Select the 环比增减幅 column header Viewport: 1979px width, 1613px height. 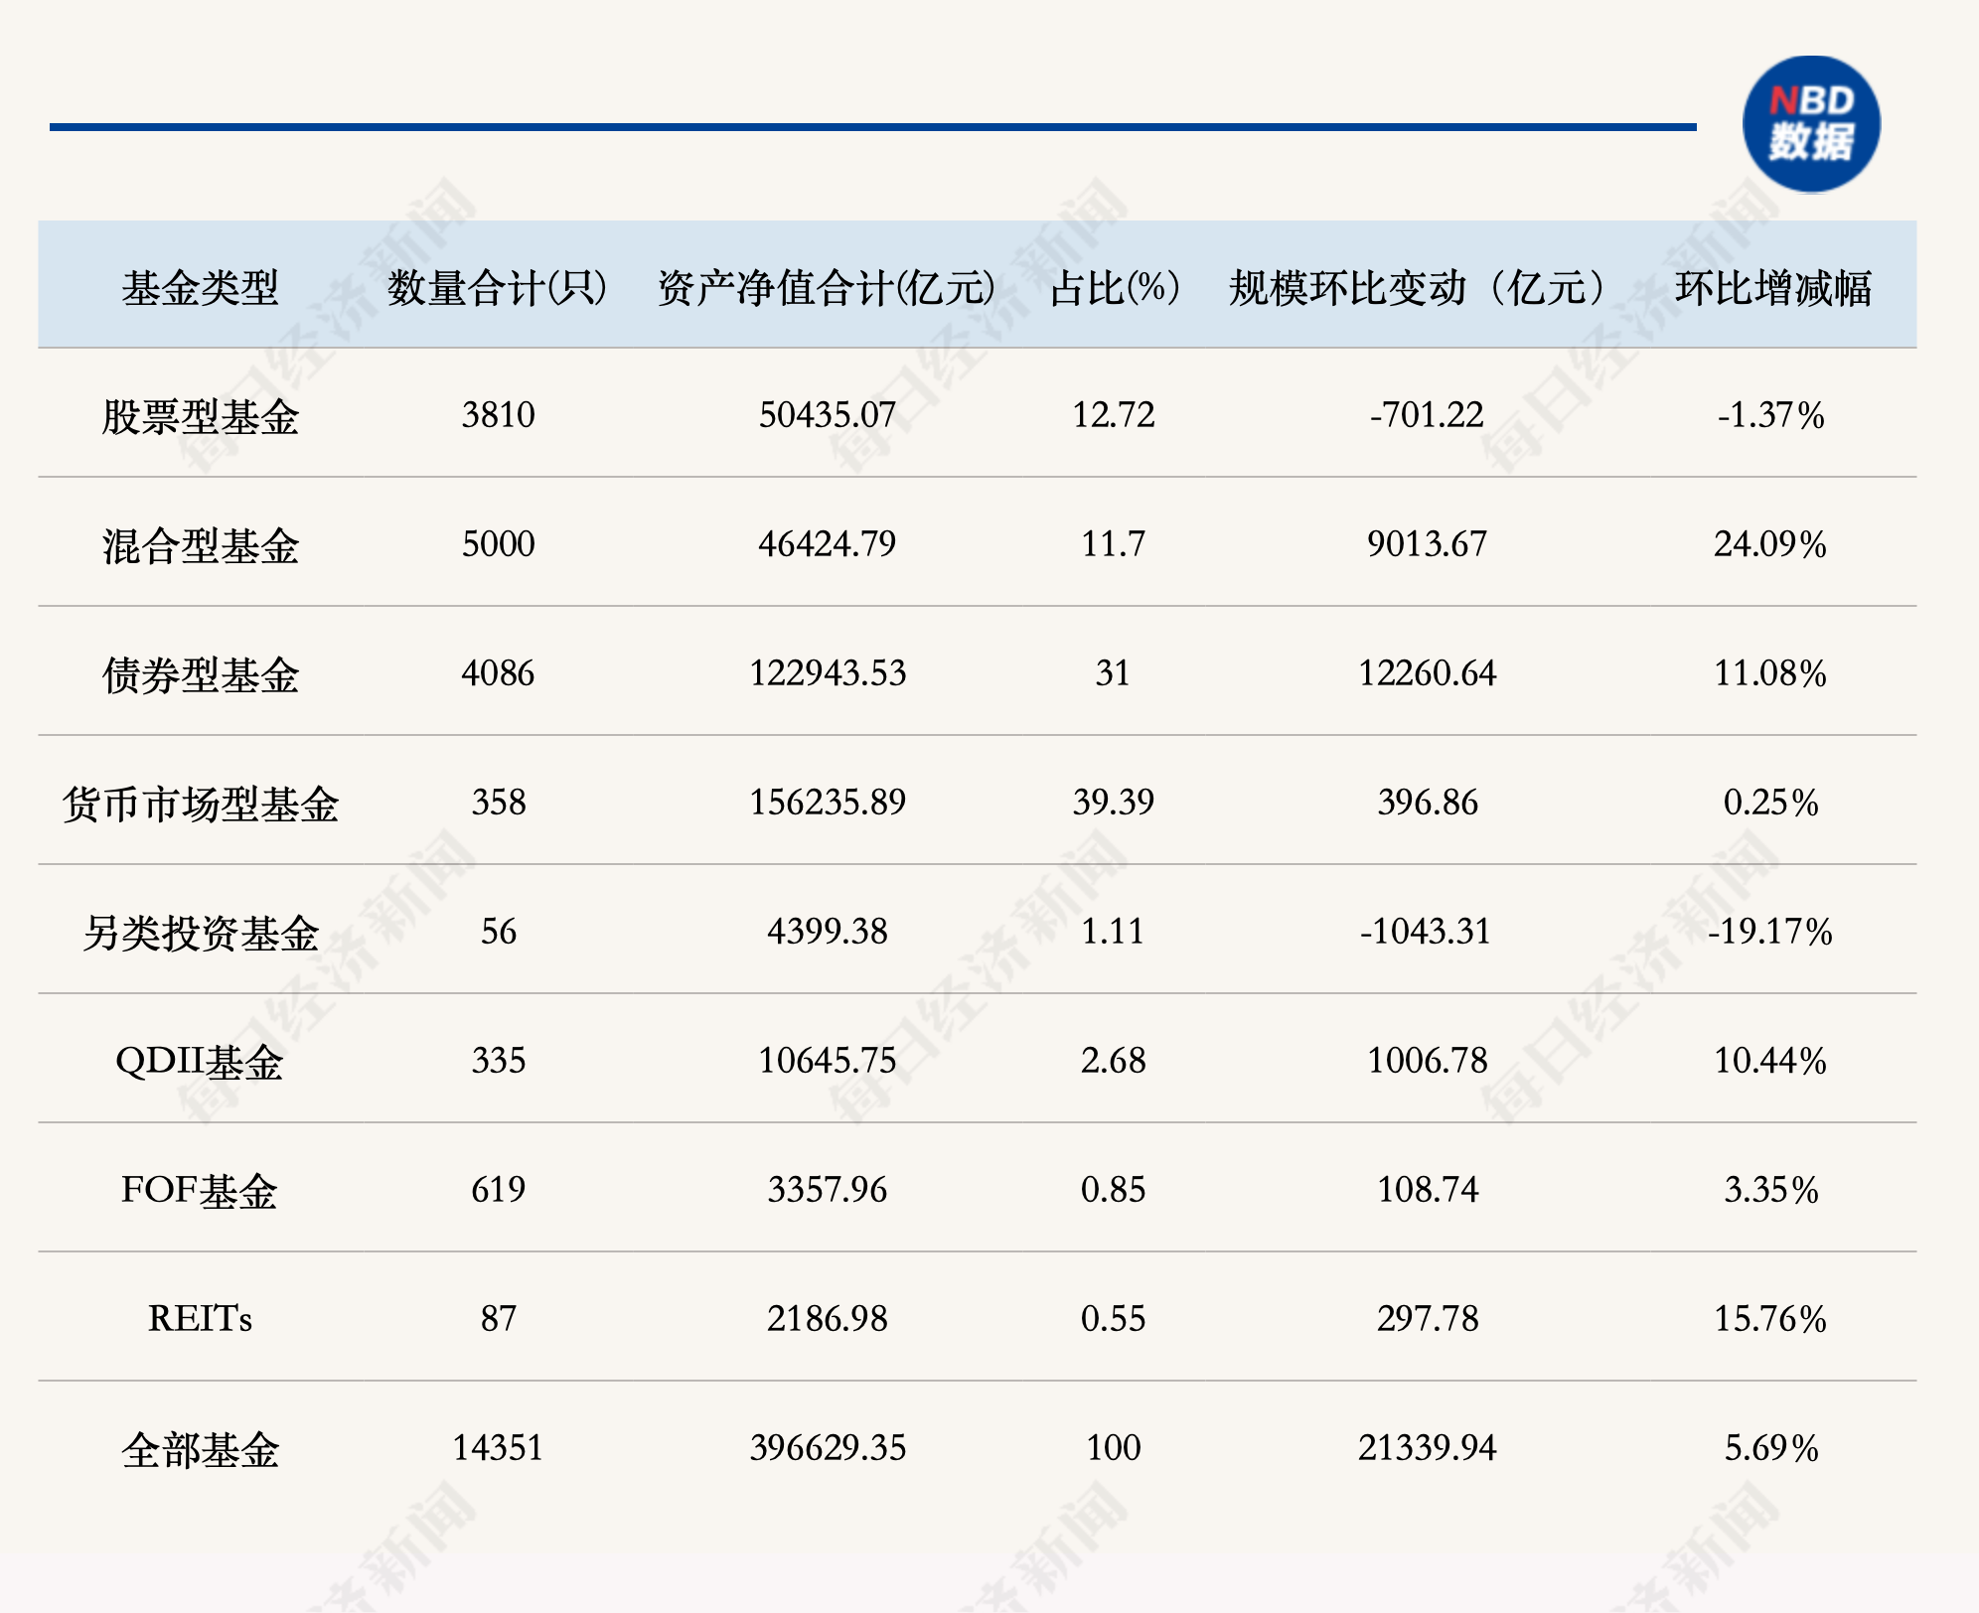tap(1772, 288)
